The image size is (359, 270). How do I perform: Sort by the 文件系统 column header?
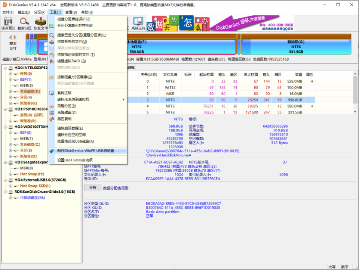[x=170, y=75]
